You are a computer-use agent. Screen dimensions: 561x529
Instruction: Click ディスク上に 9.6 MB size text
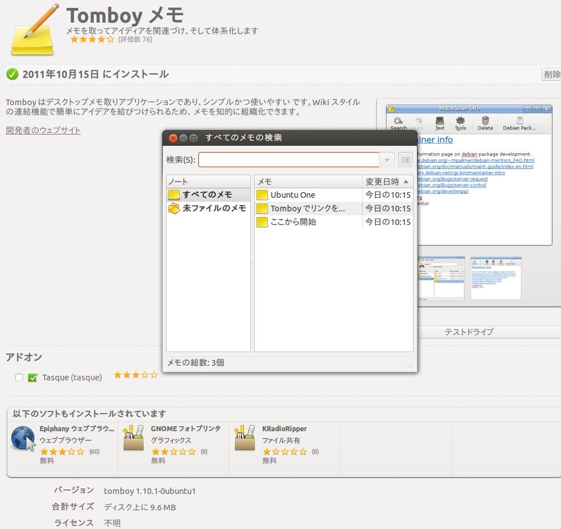pyautogui.click(x=140, y=507)
